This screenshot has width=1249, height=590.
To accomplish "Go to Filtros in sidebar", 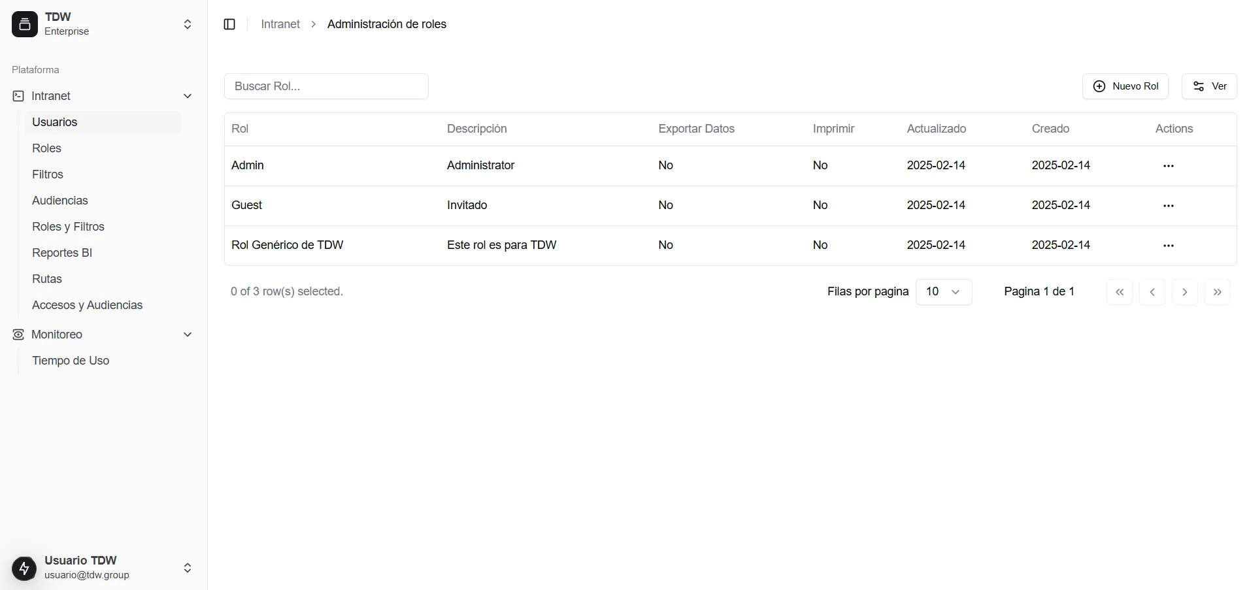I will 103,174.
